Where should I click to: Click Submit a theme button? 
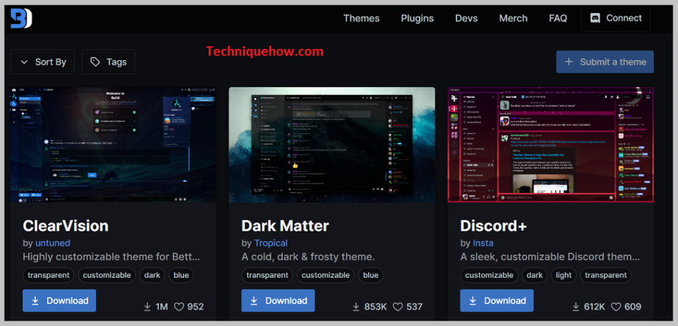(x=605, y=61)
